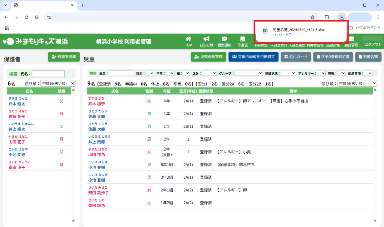Open the グループ filter dropdown

(249, 73)
